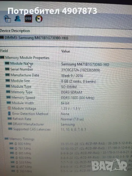
Task: Click the Memory Module Properties chip icon
Action: pos(2,57)
